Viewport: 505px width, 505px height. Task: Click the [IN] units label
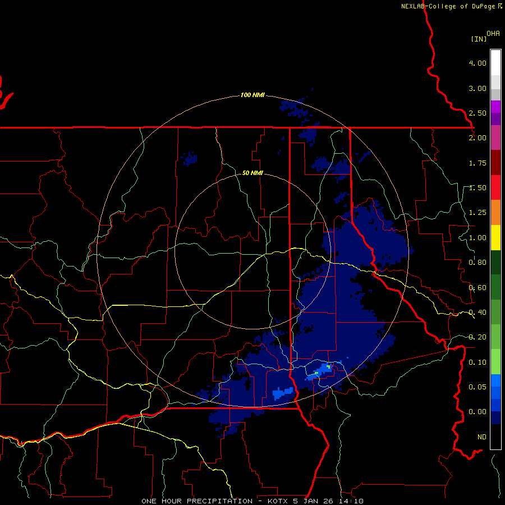click(479, 39)
